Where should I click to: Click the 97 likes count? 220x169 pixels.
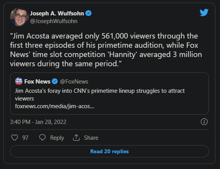point(25,138)
